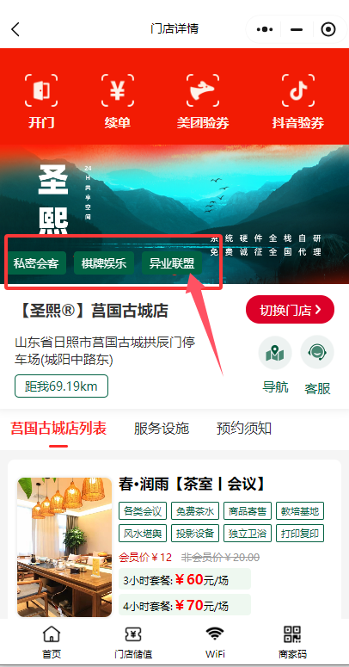Select the 美团验券 icon
The width and height of the screenshot is (349, 667).
pos(203,90)
